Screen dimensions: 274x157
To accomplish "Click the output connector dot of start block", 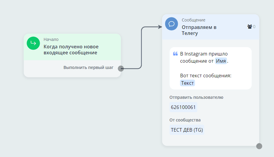I will (121, 68).
